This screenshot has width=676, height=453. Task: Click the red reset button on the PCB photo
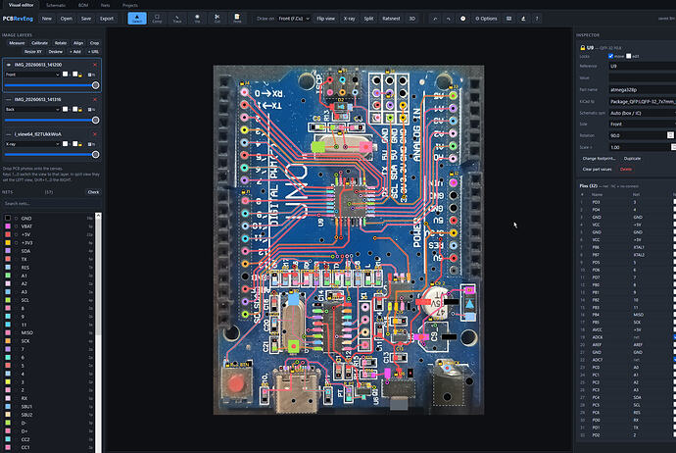[235, 383]
